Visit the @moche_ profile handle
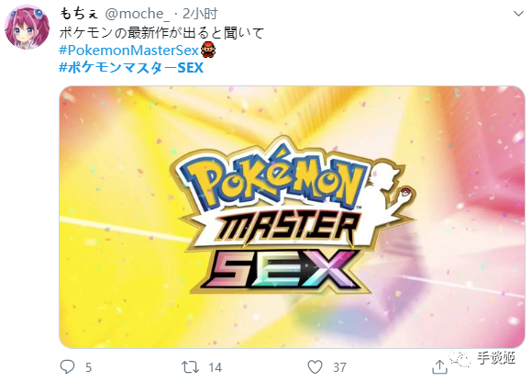This screenshot has height=382, width=532. pos(137,14)
